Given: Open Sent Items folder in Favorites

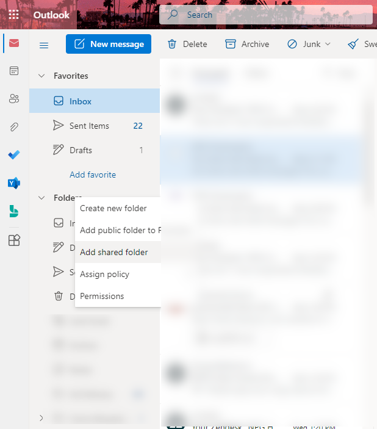Looking at the screenshot, I should pyautogui.click(x=89, y=126).
